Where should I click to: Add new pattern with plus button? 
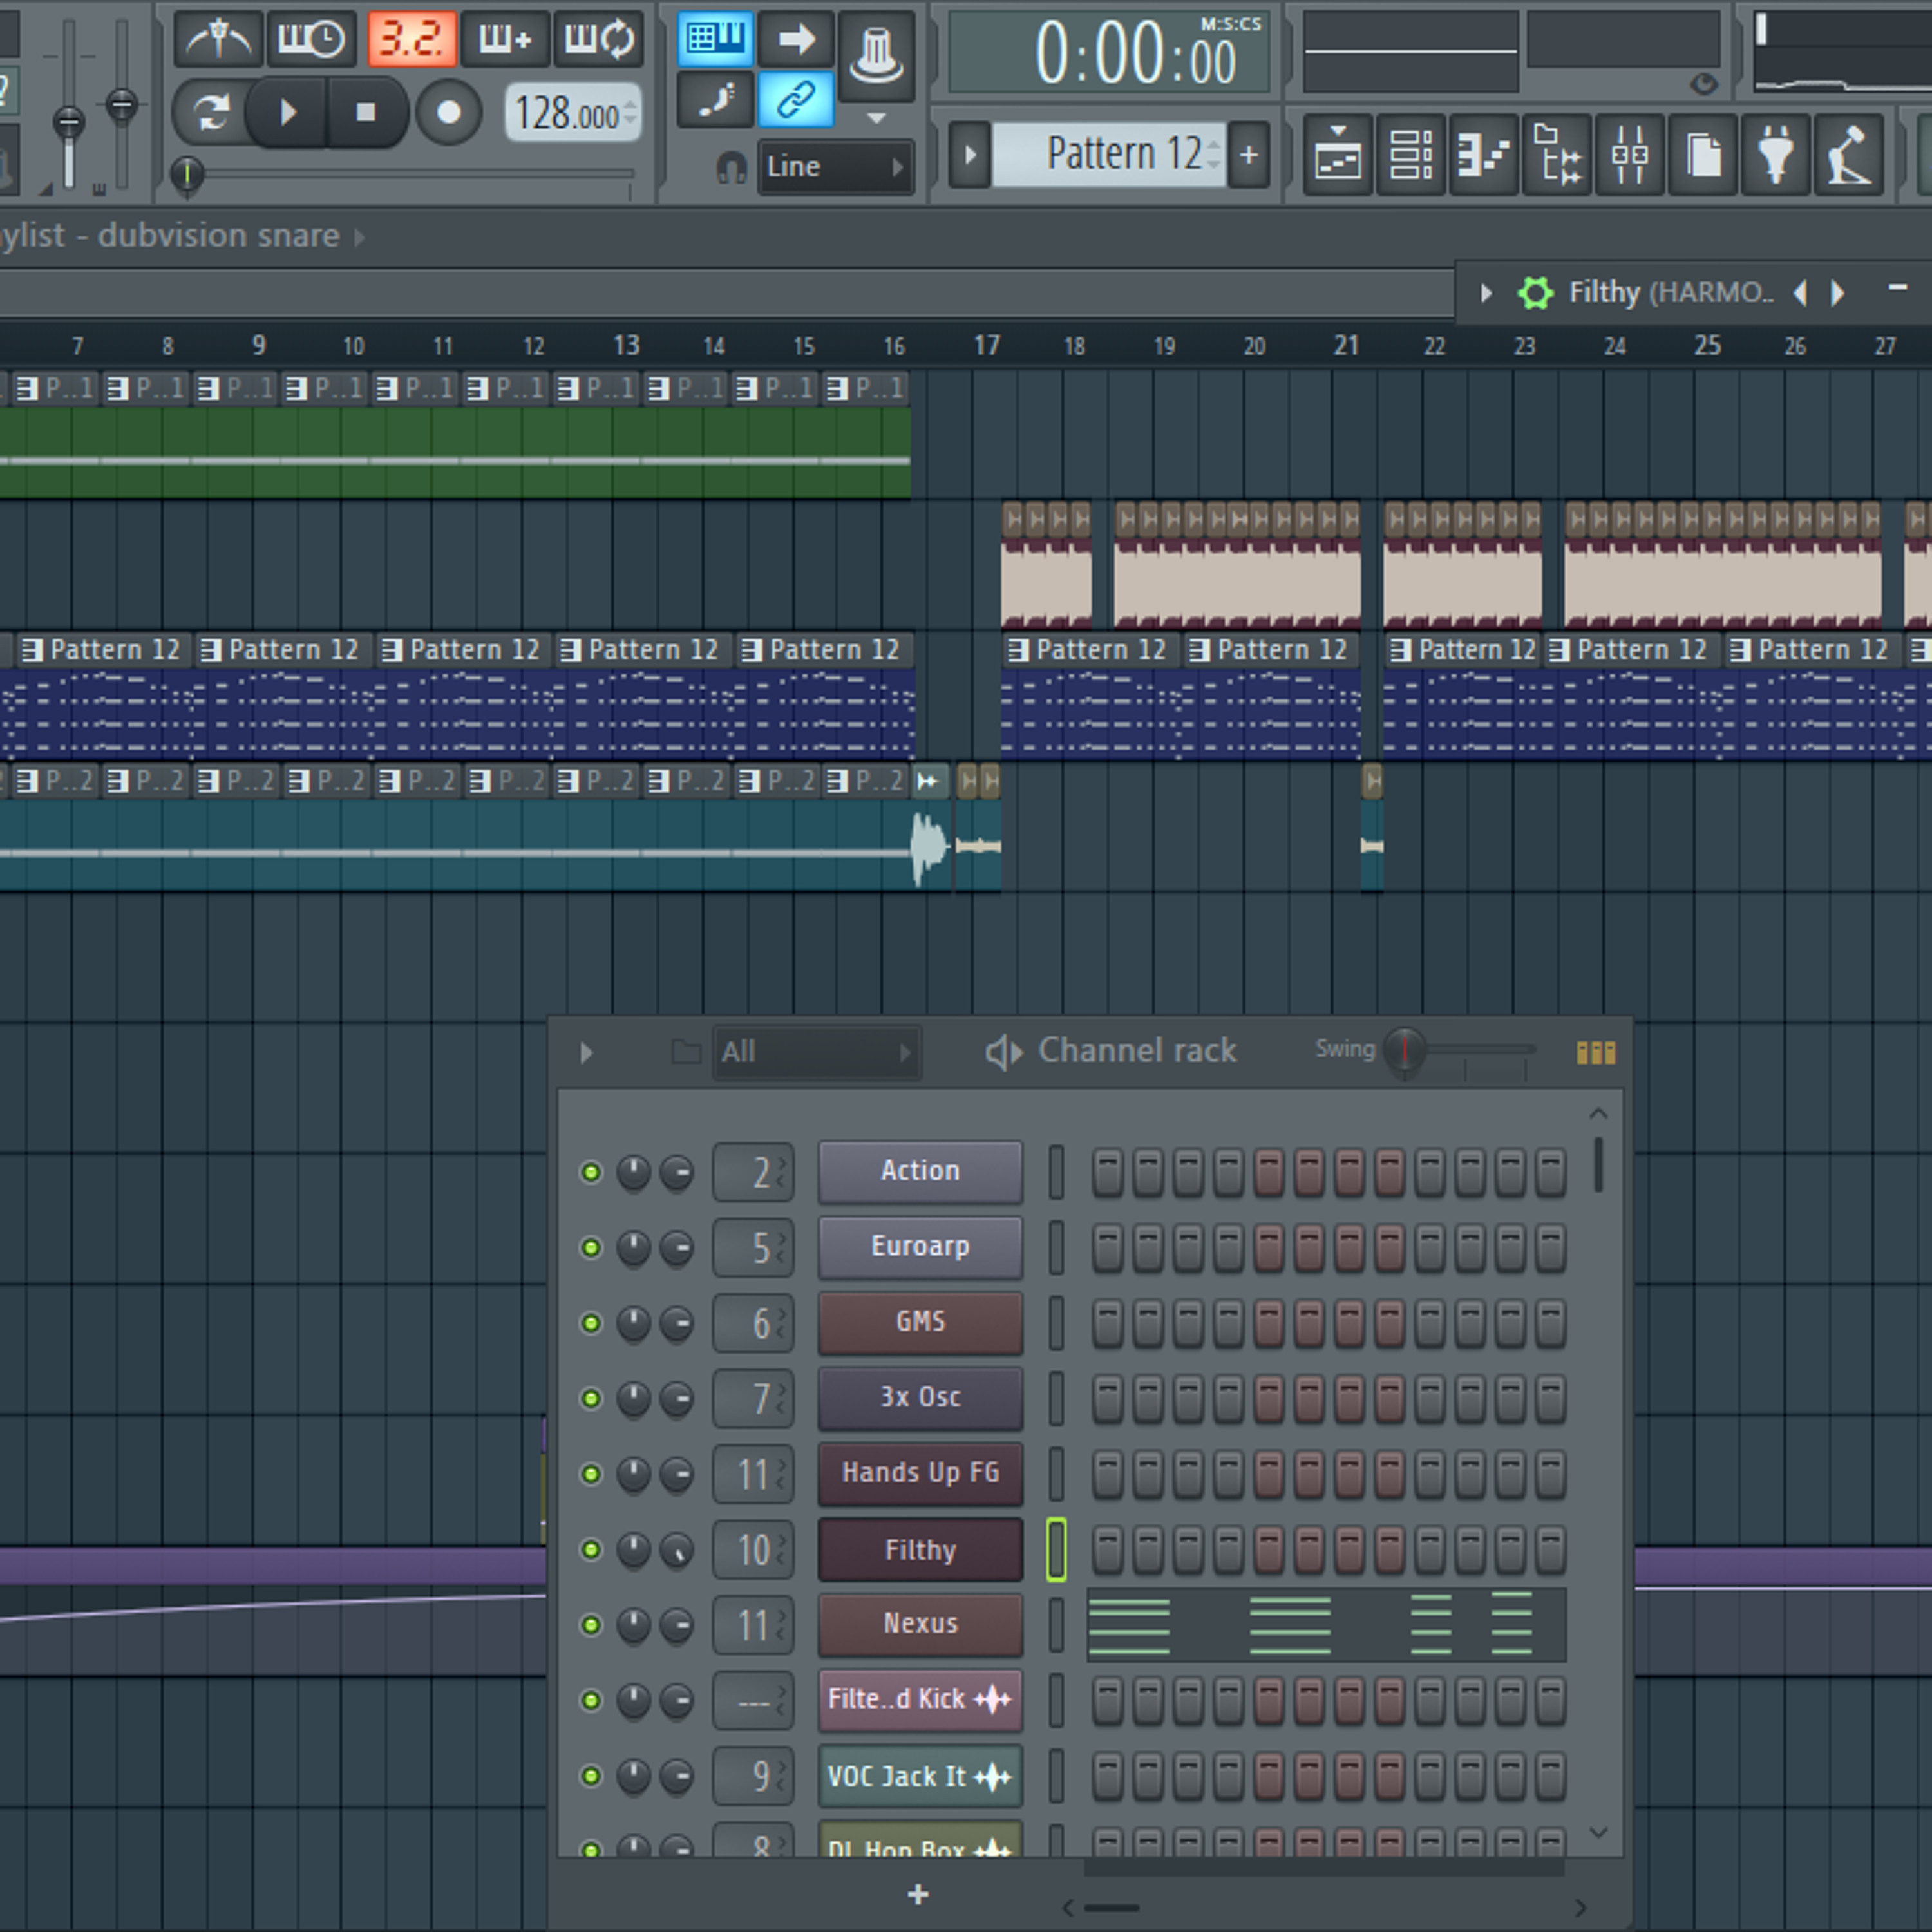pos(1249,155)
